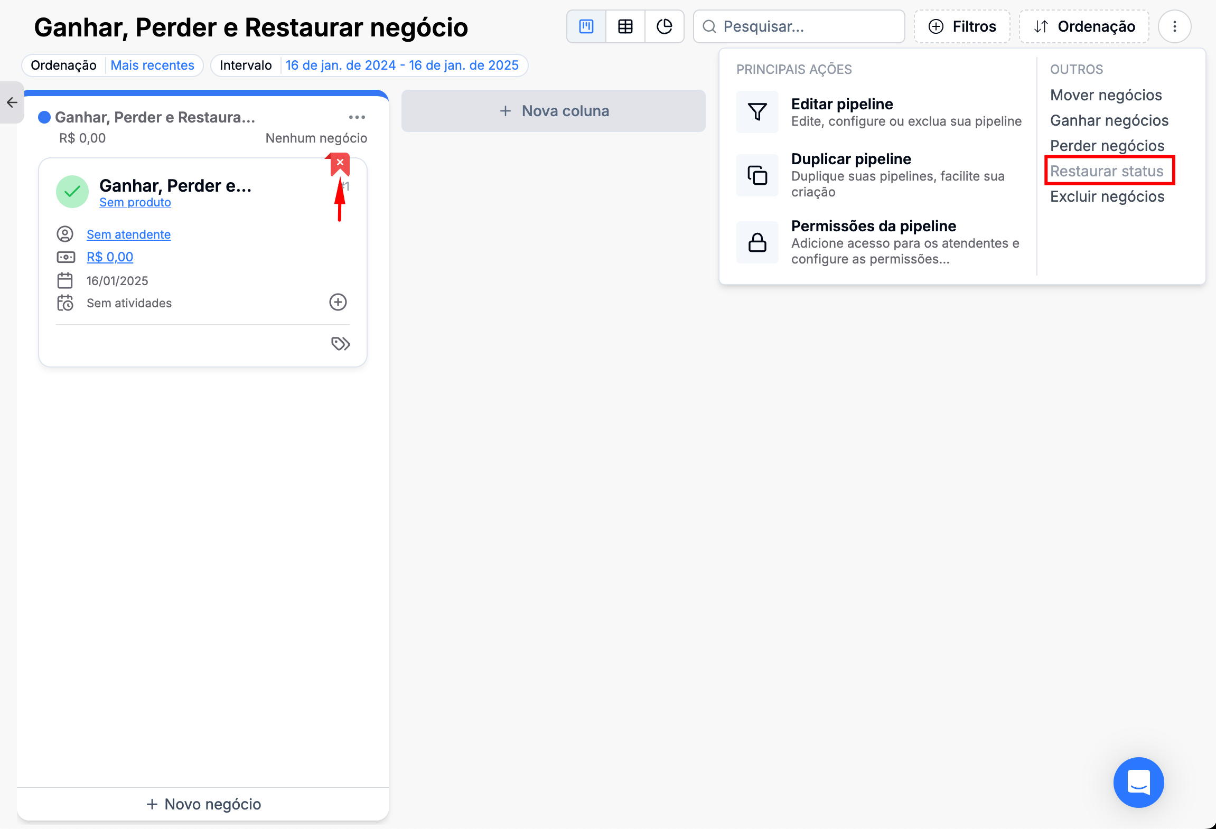Click the add activity plus icon

338,302
